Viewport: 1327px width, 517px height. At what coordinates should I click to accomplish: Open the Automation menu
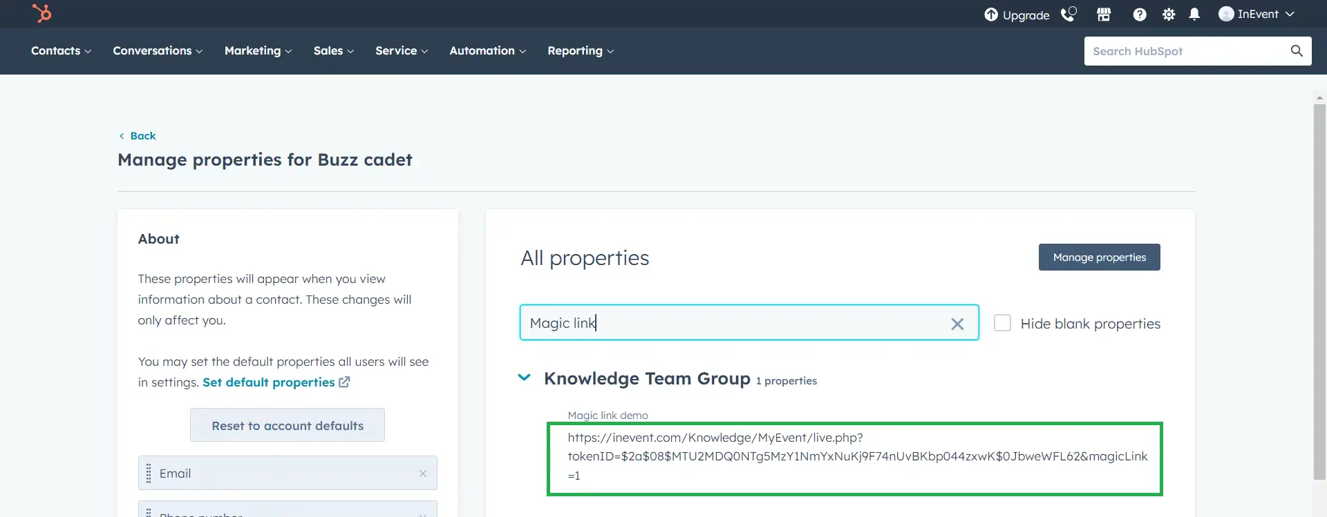487,51
